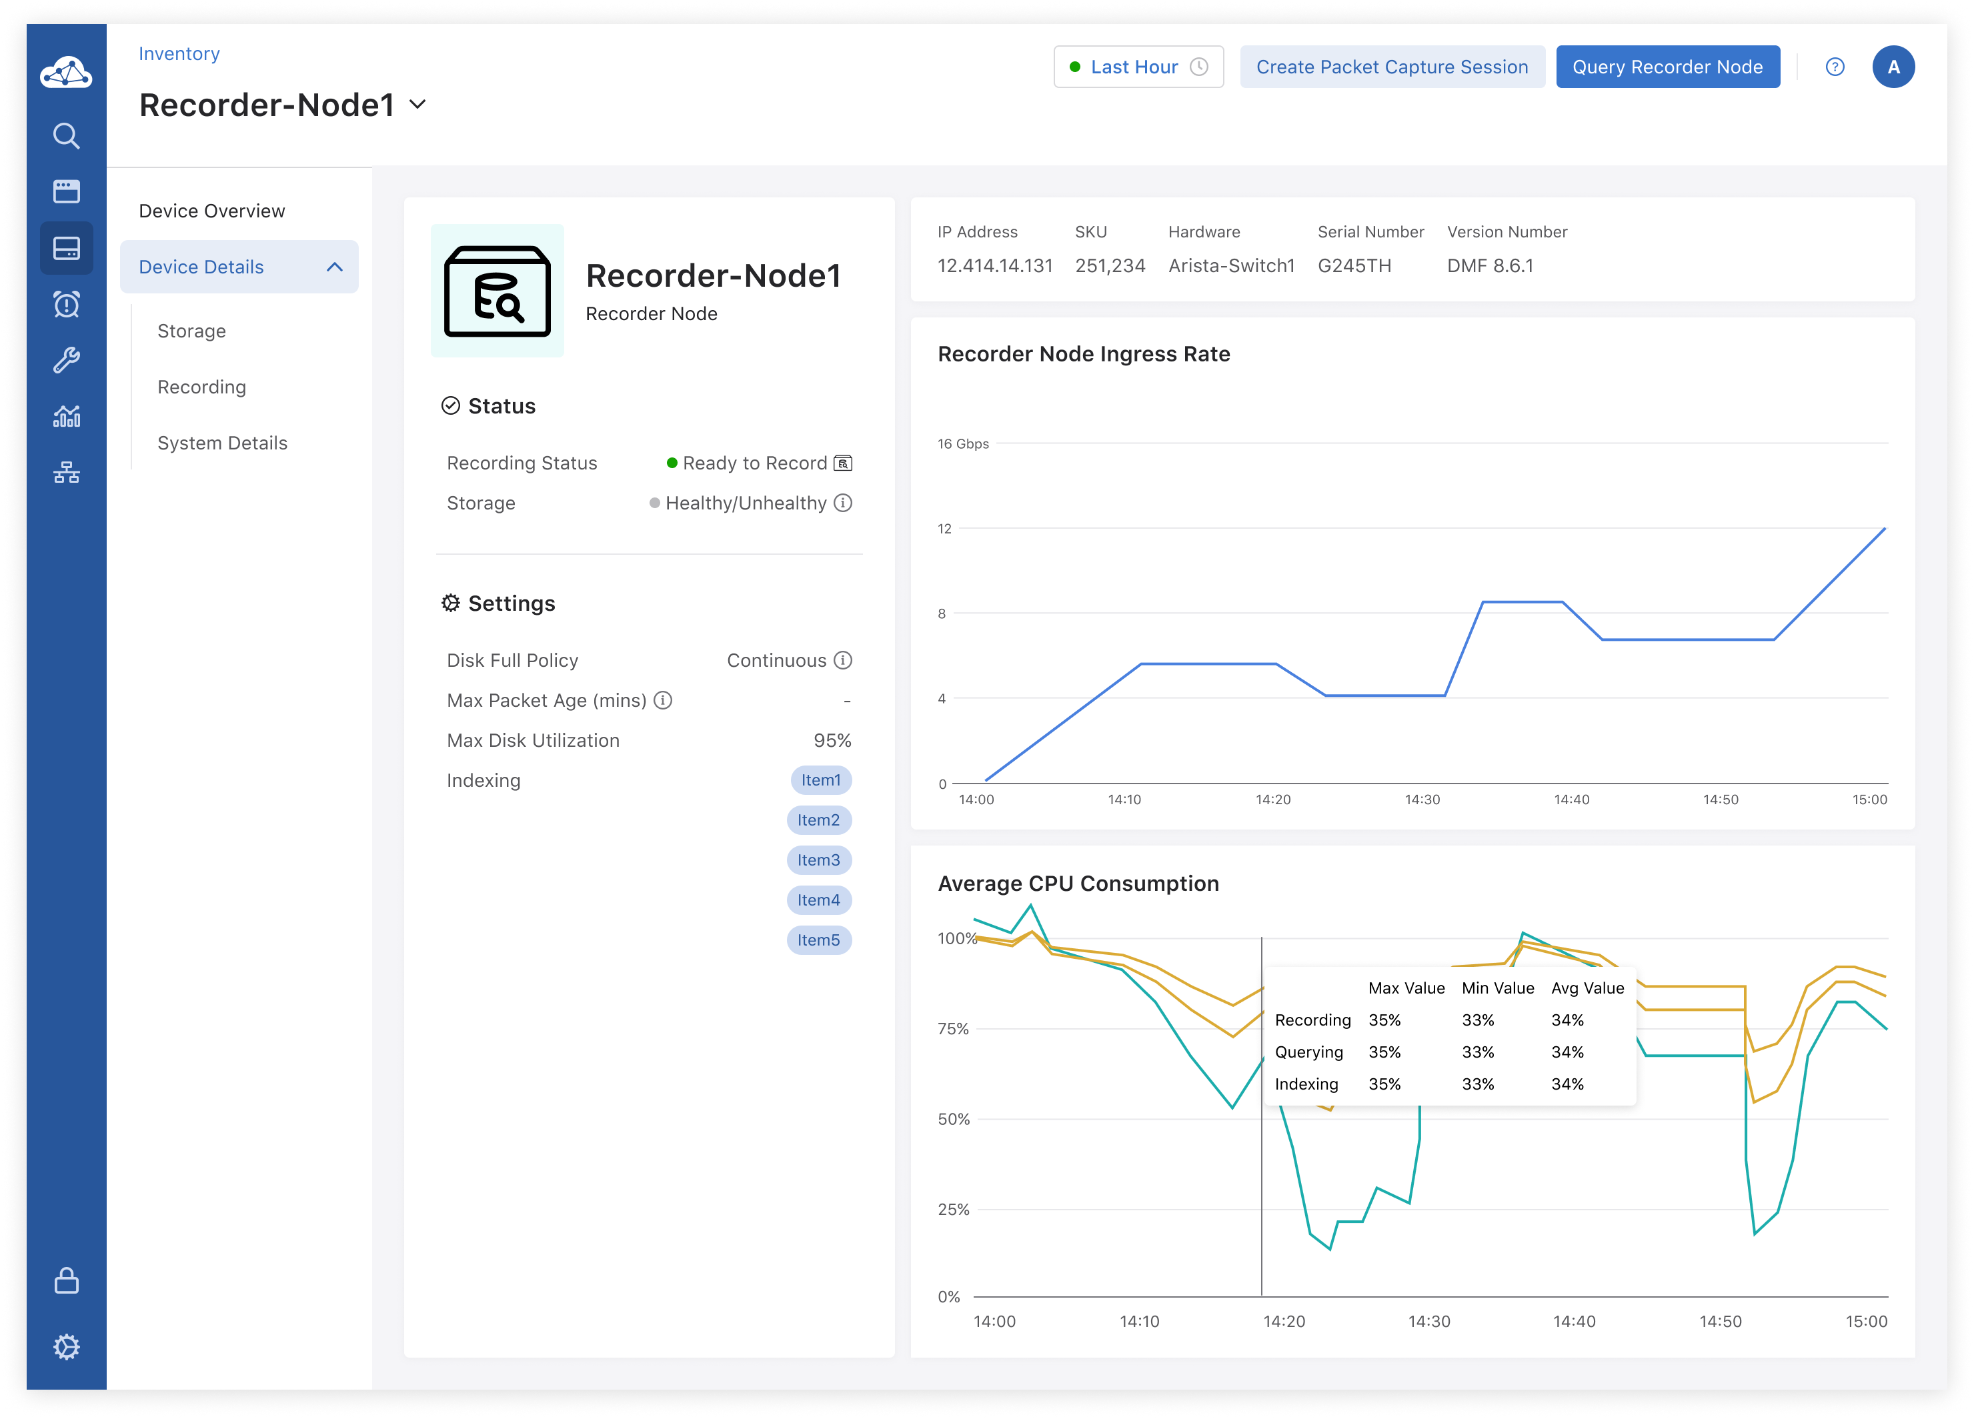
Task: Click the 14:40 label on the CPU chart
Action: point(1575,1322)
